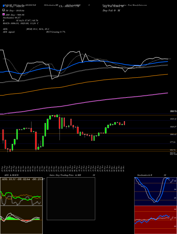Click the green MACD histogram bars
Screen dimensions: 177x234
[x=10, y=218]
